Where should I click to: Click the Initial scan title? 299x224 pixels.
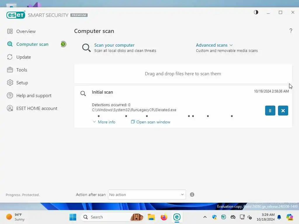102,92
